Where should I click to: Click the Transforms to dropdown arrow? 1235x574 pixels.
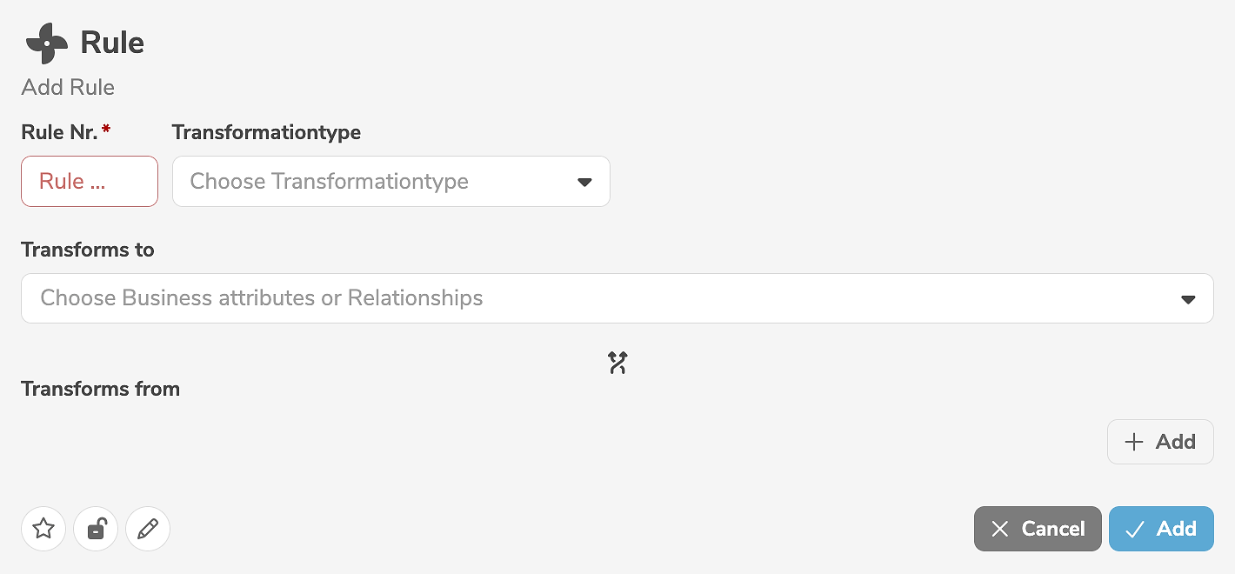coord(1188,299)
